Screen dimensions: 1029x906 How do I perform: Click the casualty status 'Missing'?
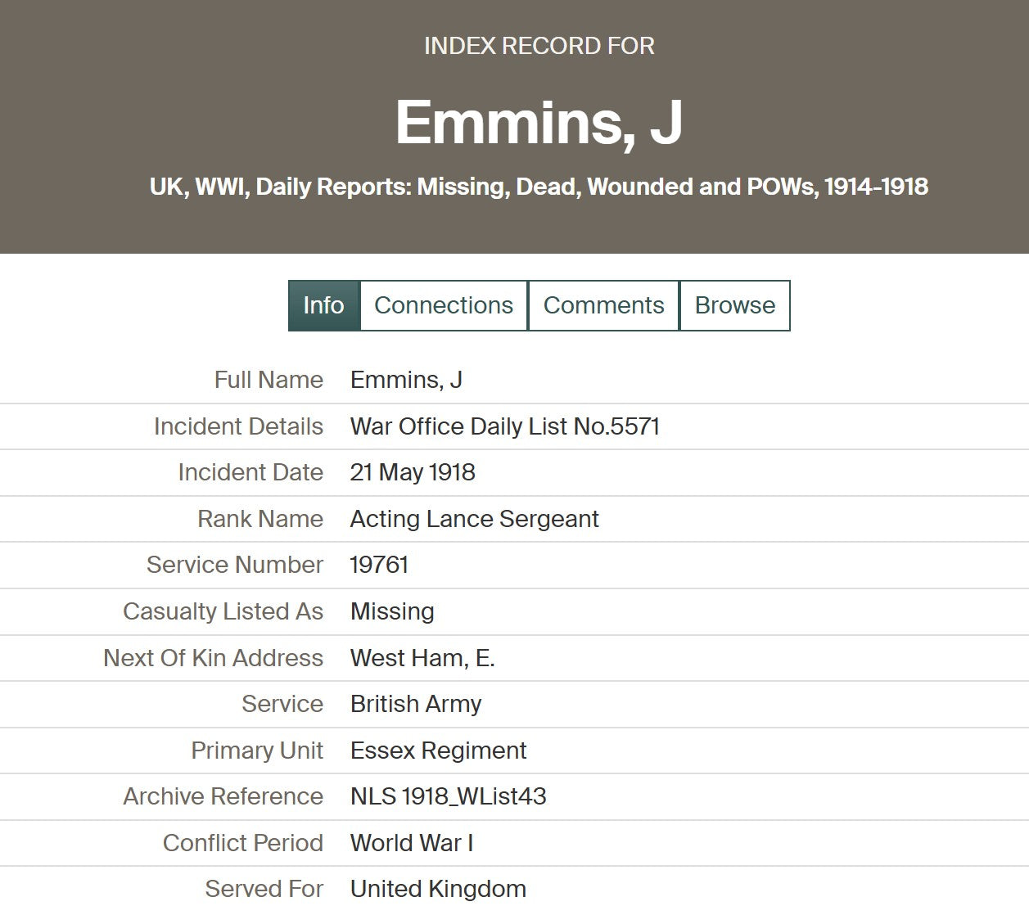(392, 611)
